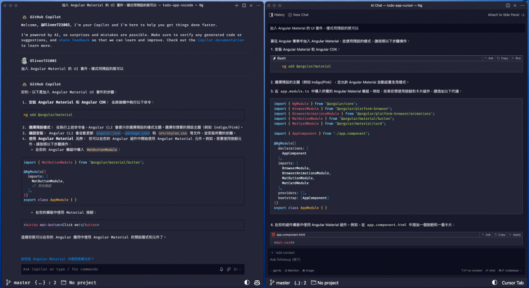Click the Mention option in Cursor chat
Screen dimensions: 529x288
click(292, 270)
